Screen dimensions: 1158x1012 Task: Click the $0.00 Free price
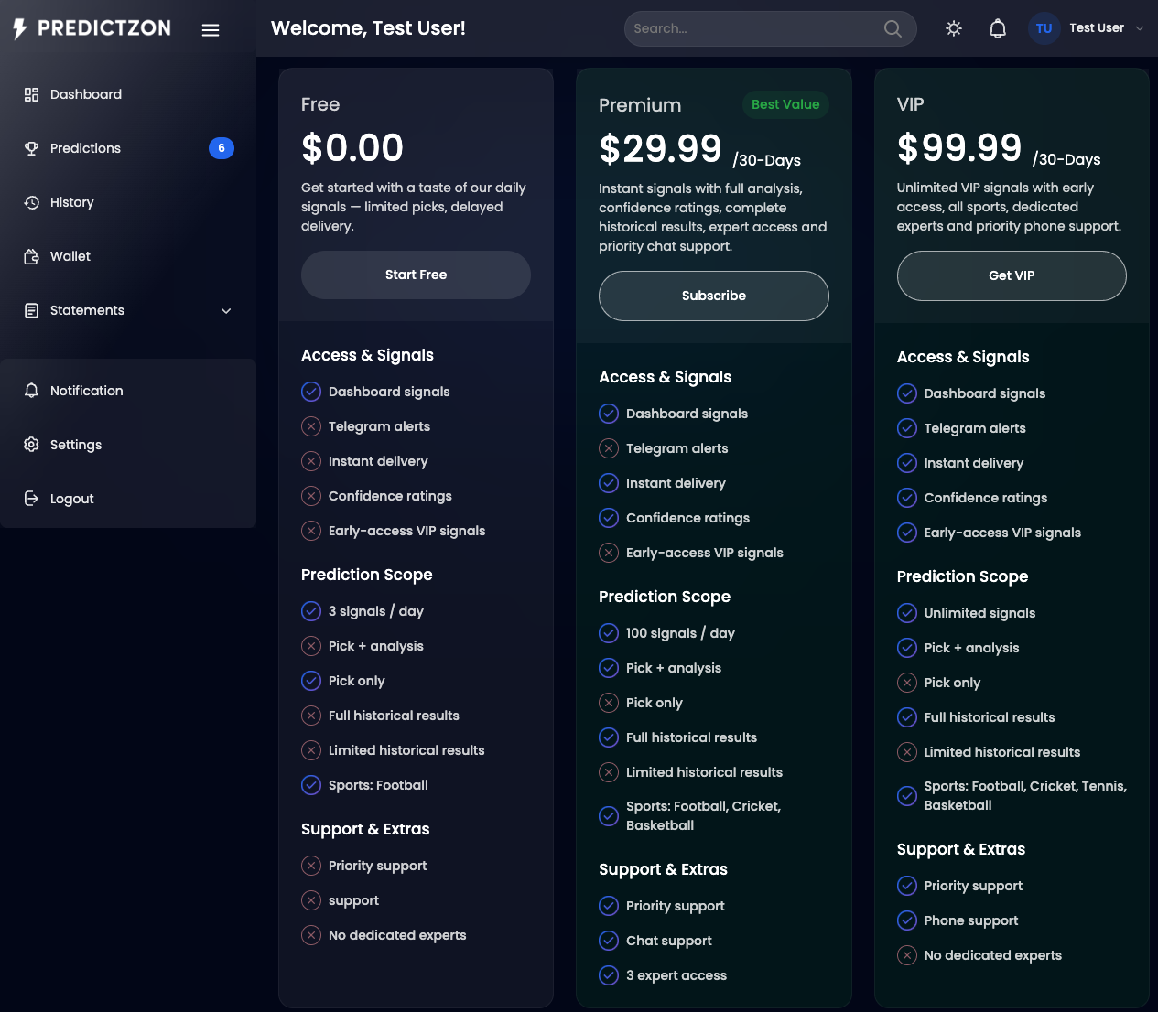[352, 148]
